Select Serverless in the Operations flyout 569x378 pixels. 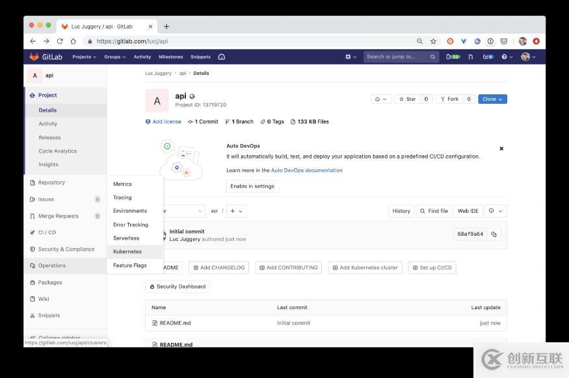pyautogui.click(x=135, y=238)
